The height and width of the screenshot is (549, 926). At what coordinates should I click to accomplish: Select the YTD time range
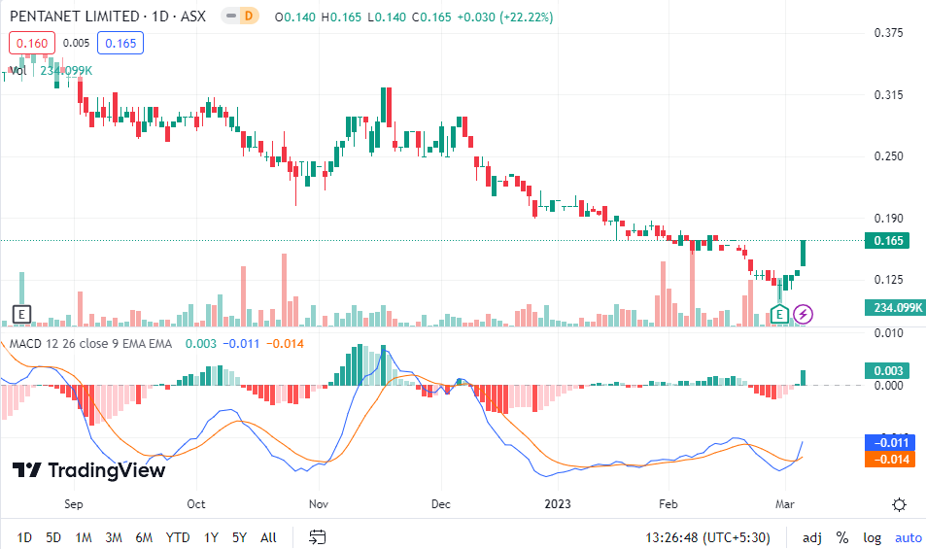(x=177, y=537)
